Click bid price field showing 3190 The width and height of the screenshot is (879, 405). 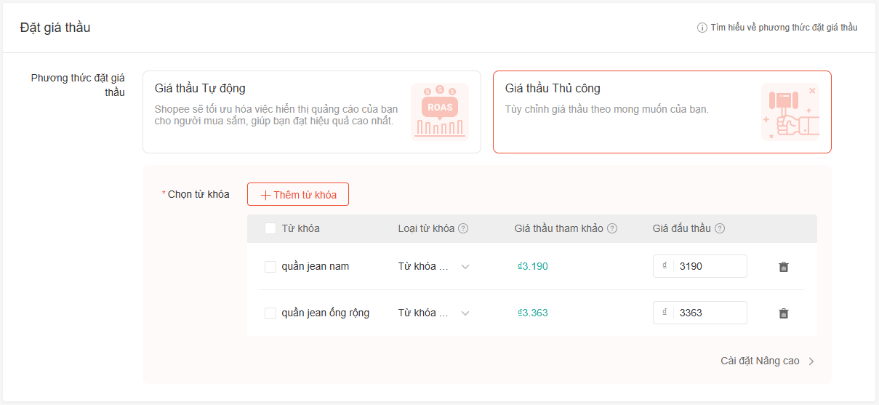click(x=700, y=266)
